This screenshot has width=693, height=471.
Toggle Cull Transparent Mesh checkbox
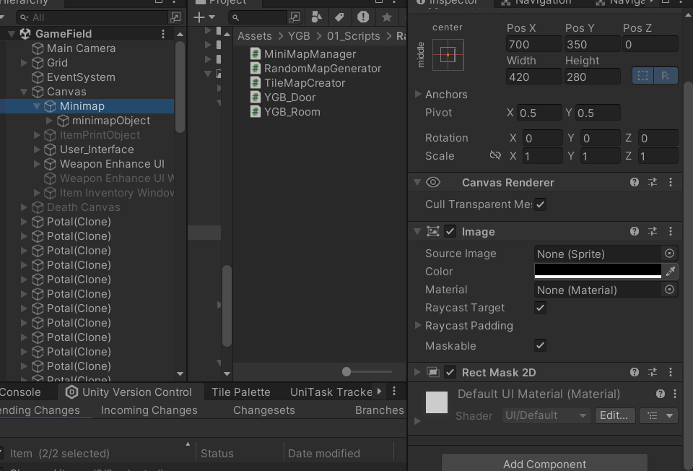[540, 204]
